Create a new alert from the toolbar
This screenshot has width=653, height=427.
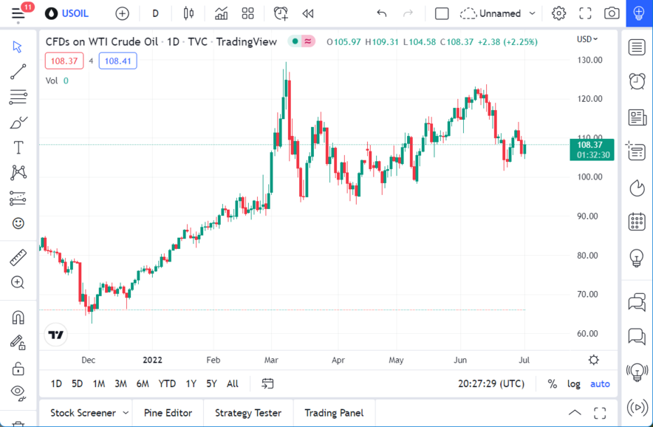[x=281, y=13]
